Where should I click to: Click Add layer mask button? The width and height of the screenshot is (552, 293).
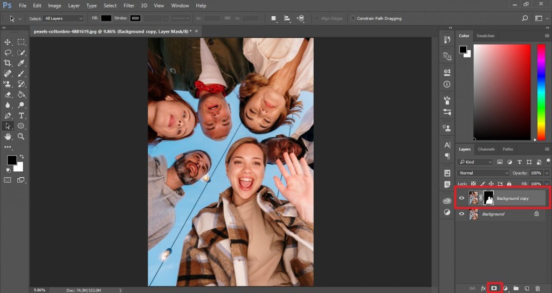[494, 288]
